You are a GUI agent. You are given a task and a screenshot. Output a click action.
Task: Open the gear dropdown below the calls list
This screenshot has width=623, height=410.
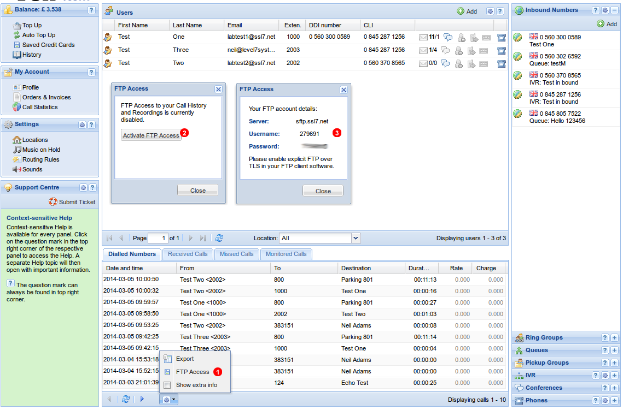pos(169,399)
